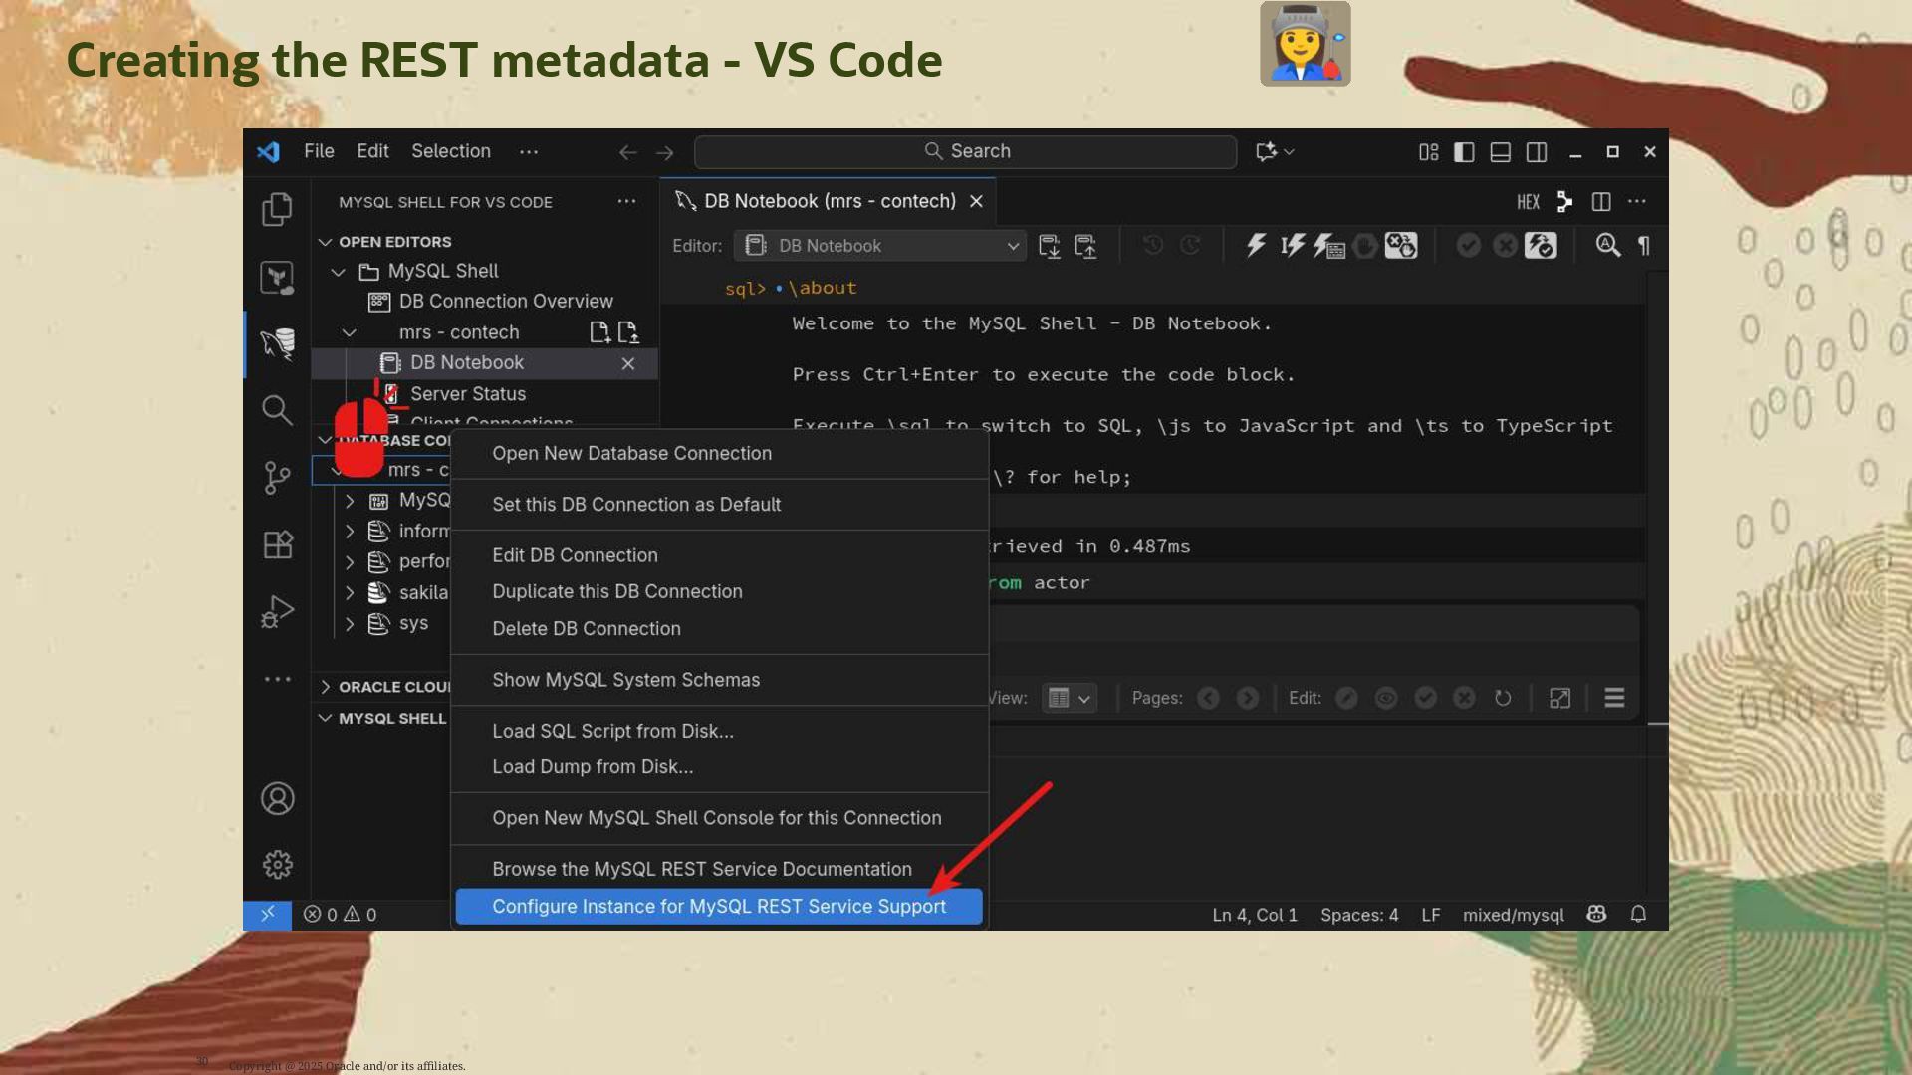
Task: Open Run and Debug in the activity bar
Action: click(x=277, y=611)
